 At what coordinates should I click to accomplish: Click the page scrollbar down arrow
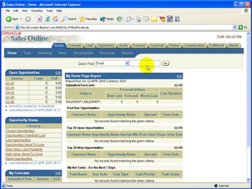[x=248, y=180]
